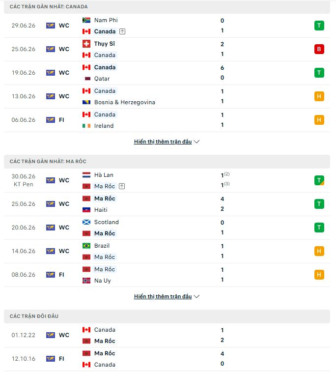The image size is (336, 372).
Task: Open Hiển thị thêm trận đấu under Ma Rốc
Action: point(163,296)
